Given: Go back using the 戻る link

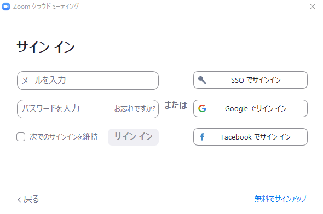Looking at the screenshot, I should coord(28,199).
